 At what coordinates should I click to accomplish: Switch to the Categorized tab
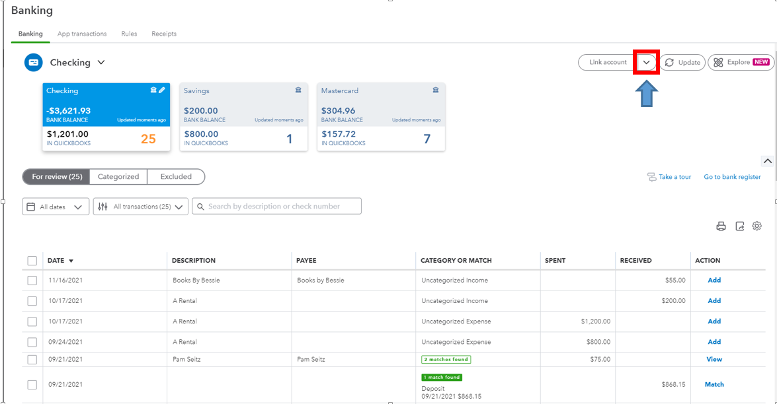click(118, 176)
